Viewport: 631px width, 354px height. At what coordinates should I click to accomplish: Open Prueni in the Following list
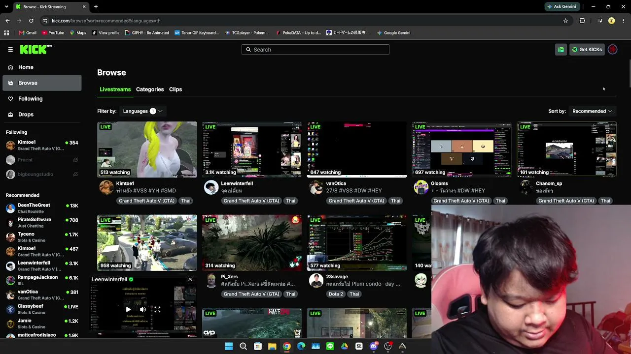(x=42, y=160)
